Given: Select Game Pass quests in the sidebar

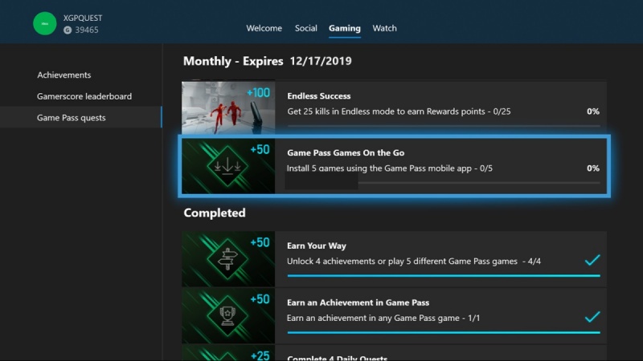Looking at the screenshot, I should 81,117.
